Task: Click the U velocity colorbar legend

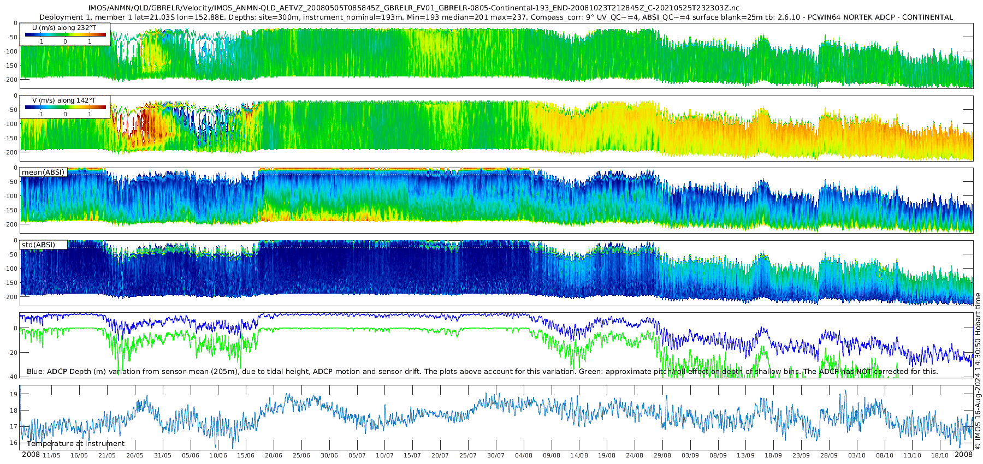Action: coord(65,34)
